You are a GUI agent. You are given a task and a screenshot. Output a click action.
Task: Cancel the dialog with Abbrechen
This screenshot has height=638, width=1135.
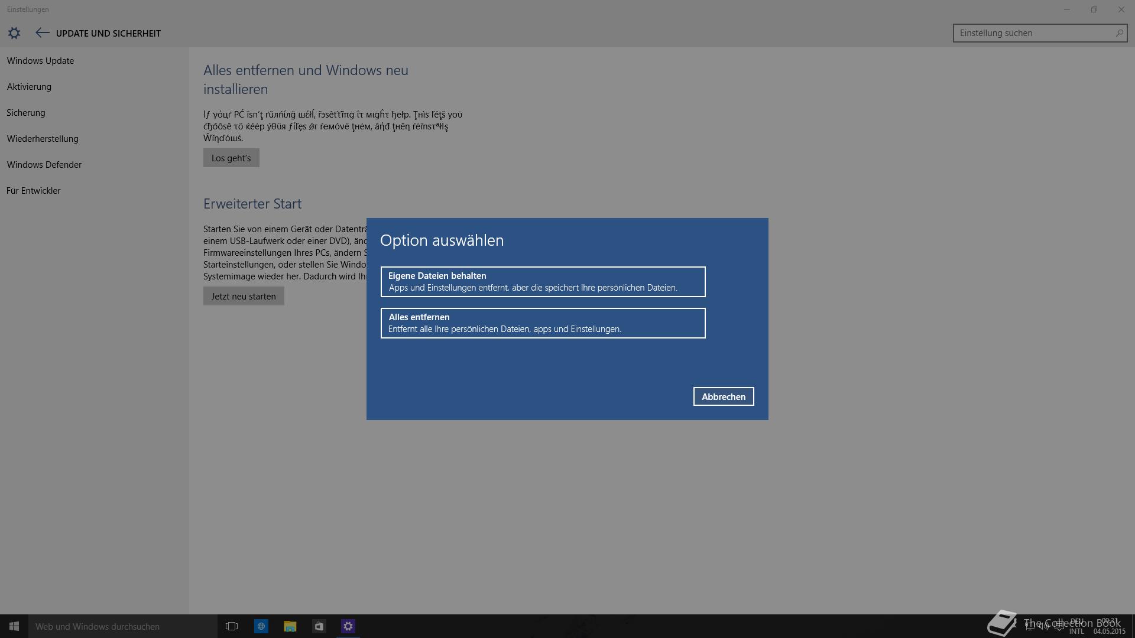coord(724,396)
